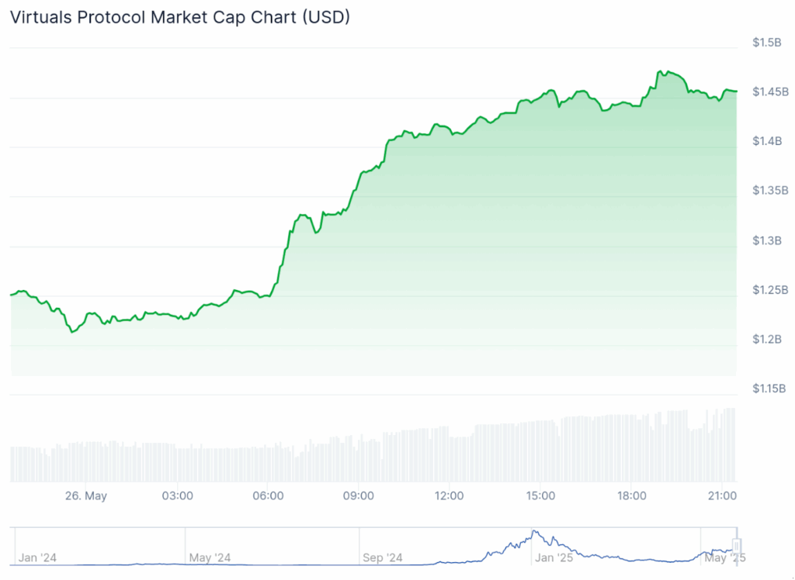Select the 15:00 time axis label
Screen dimensions: 795x580
540,495
